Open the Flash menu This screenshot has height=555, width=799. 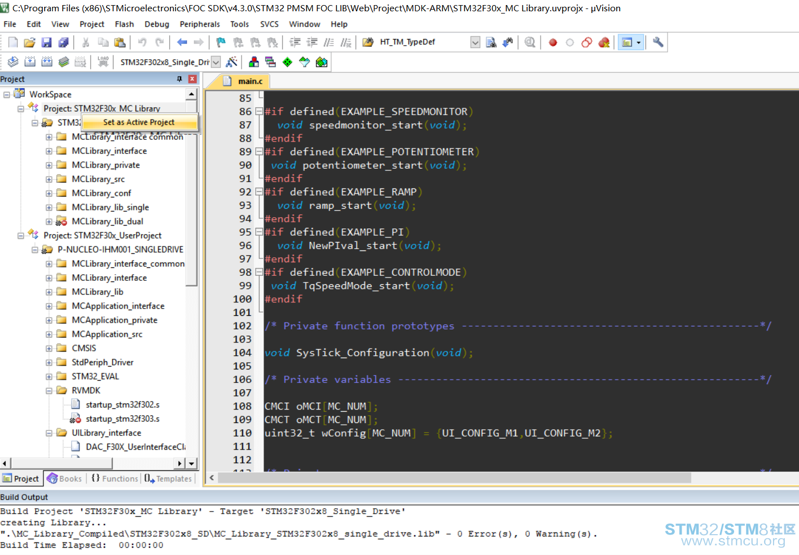click(124, 24)
